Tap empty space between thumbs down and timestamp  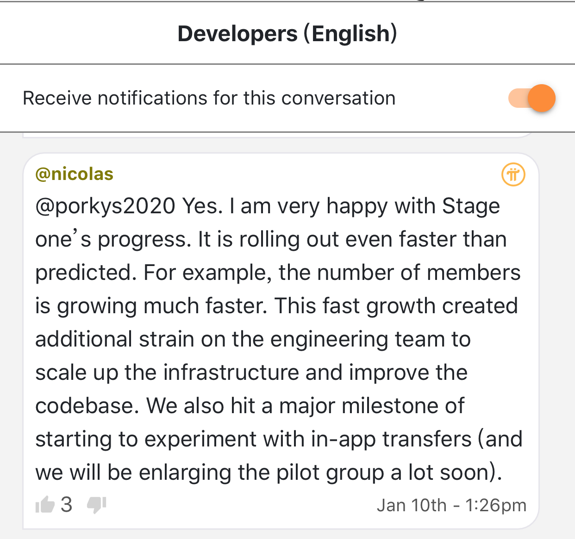click(x=241, y=505)
